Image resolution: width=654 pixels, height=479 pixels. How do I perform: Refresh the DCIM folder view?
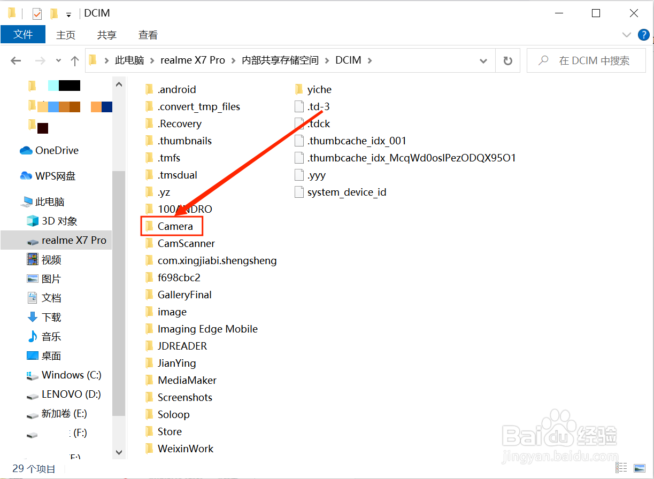point(508,61)
